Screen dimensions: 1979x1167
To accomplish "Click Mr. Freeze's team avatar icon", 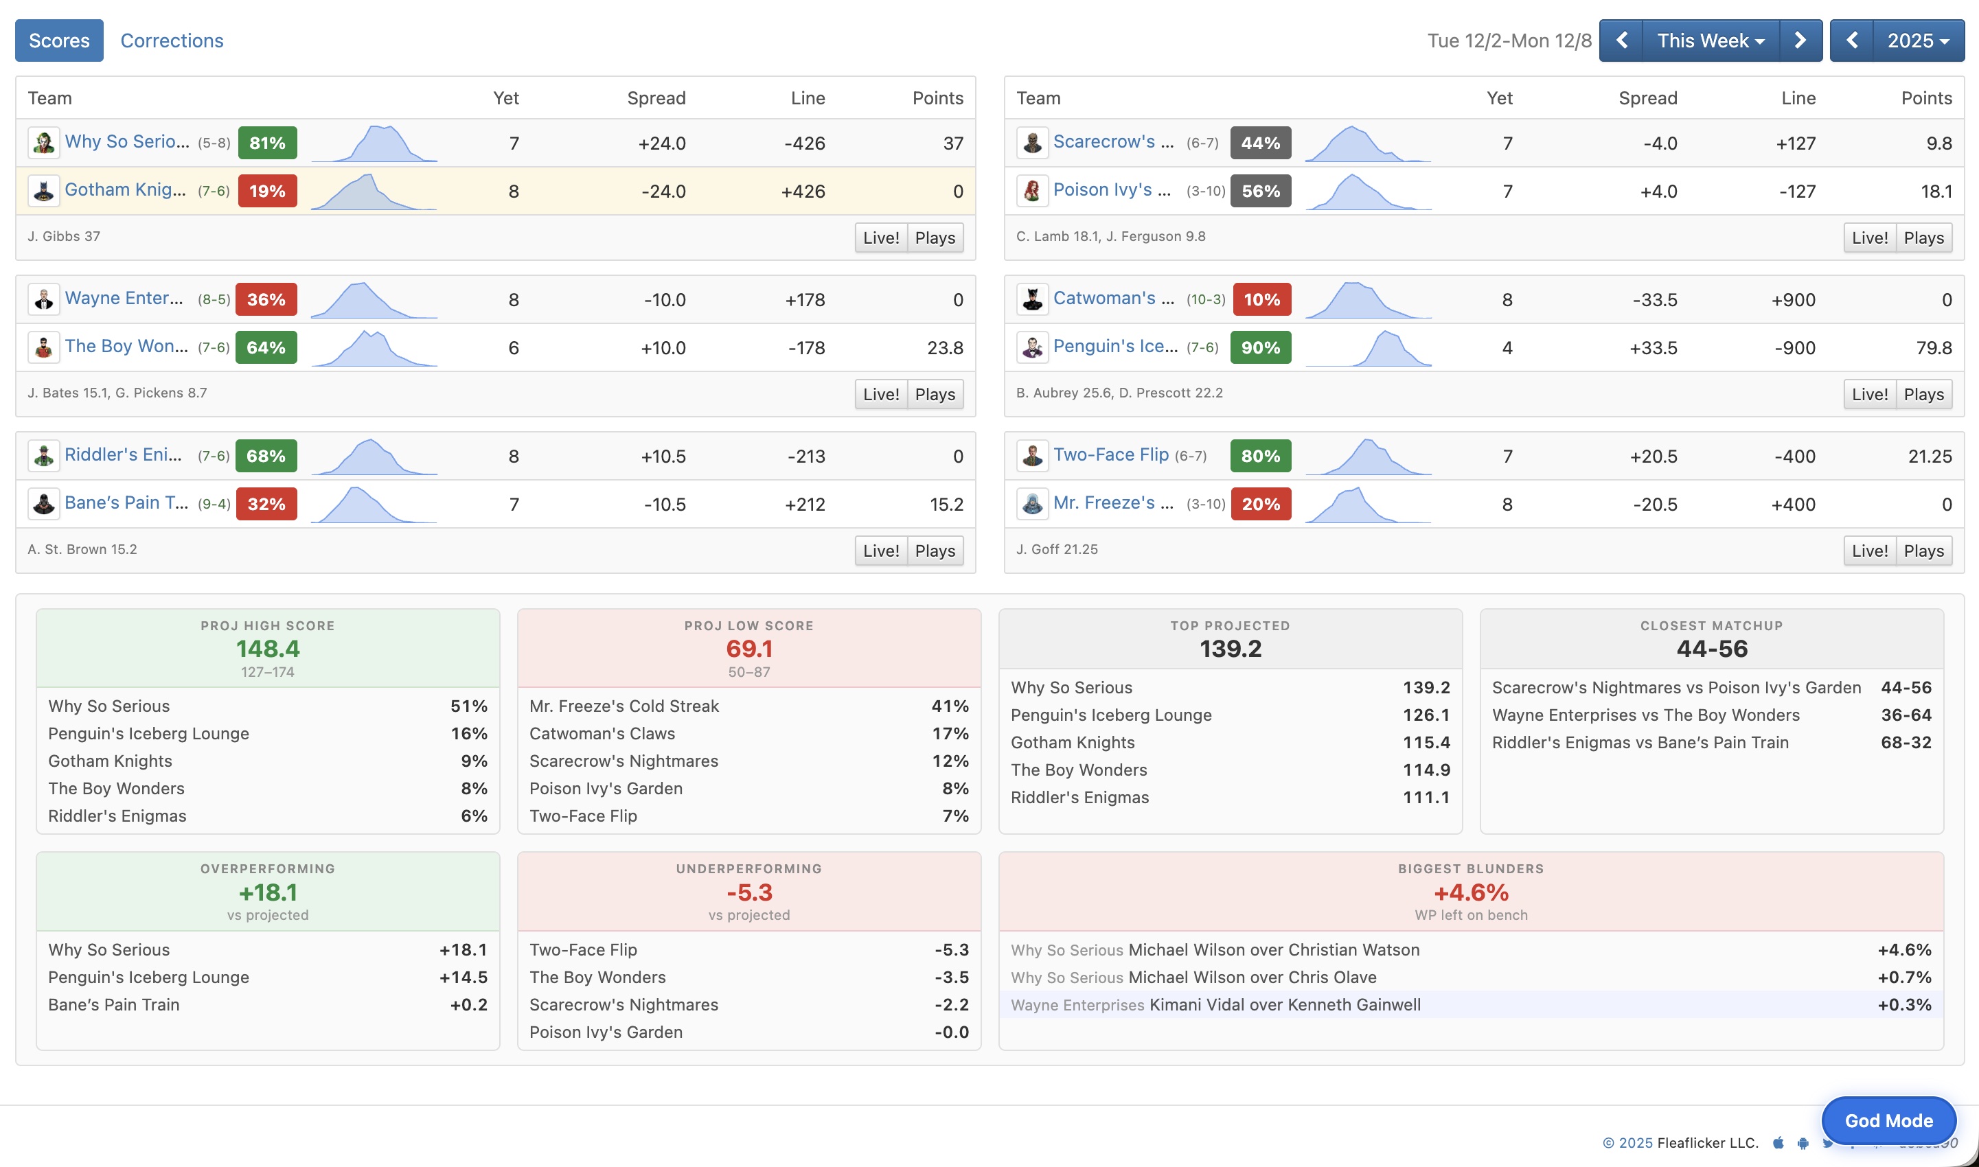I will [1032, 504].
